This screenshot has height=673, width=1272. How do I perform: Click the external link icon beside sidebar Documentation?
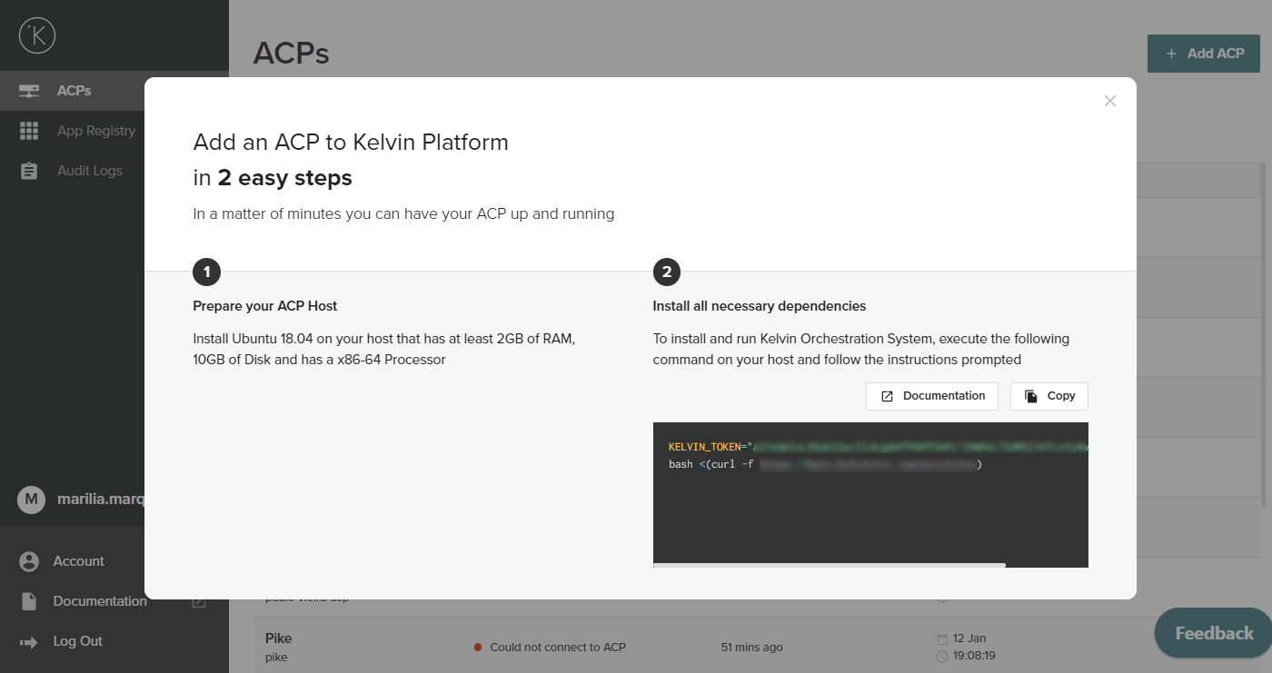[199, 601]
